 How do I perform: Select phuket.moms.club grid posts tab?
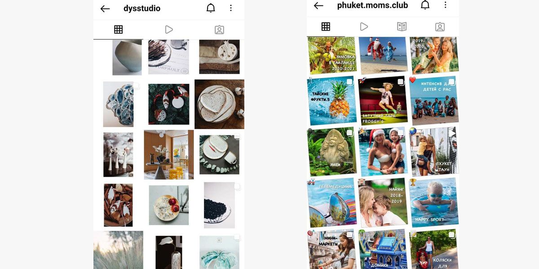coord(326,27)
